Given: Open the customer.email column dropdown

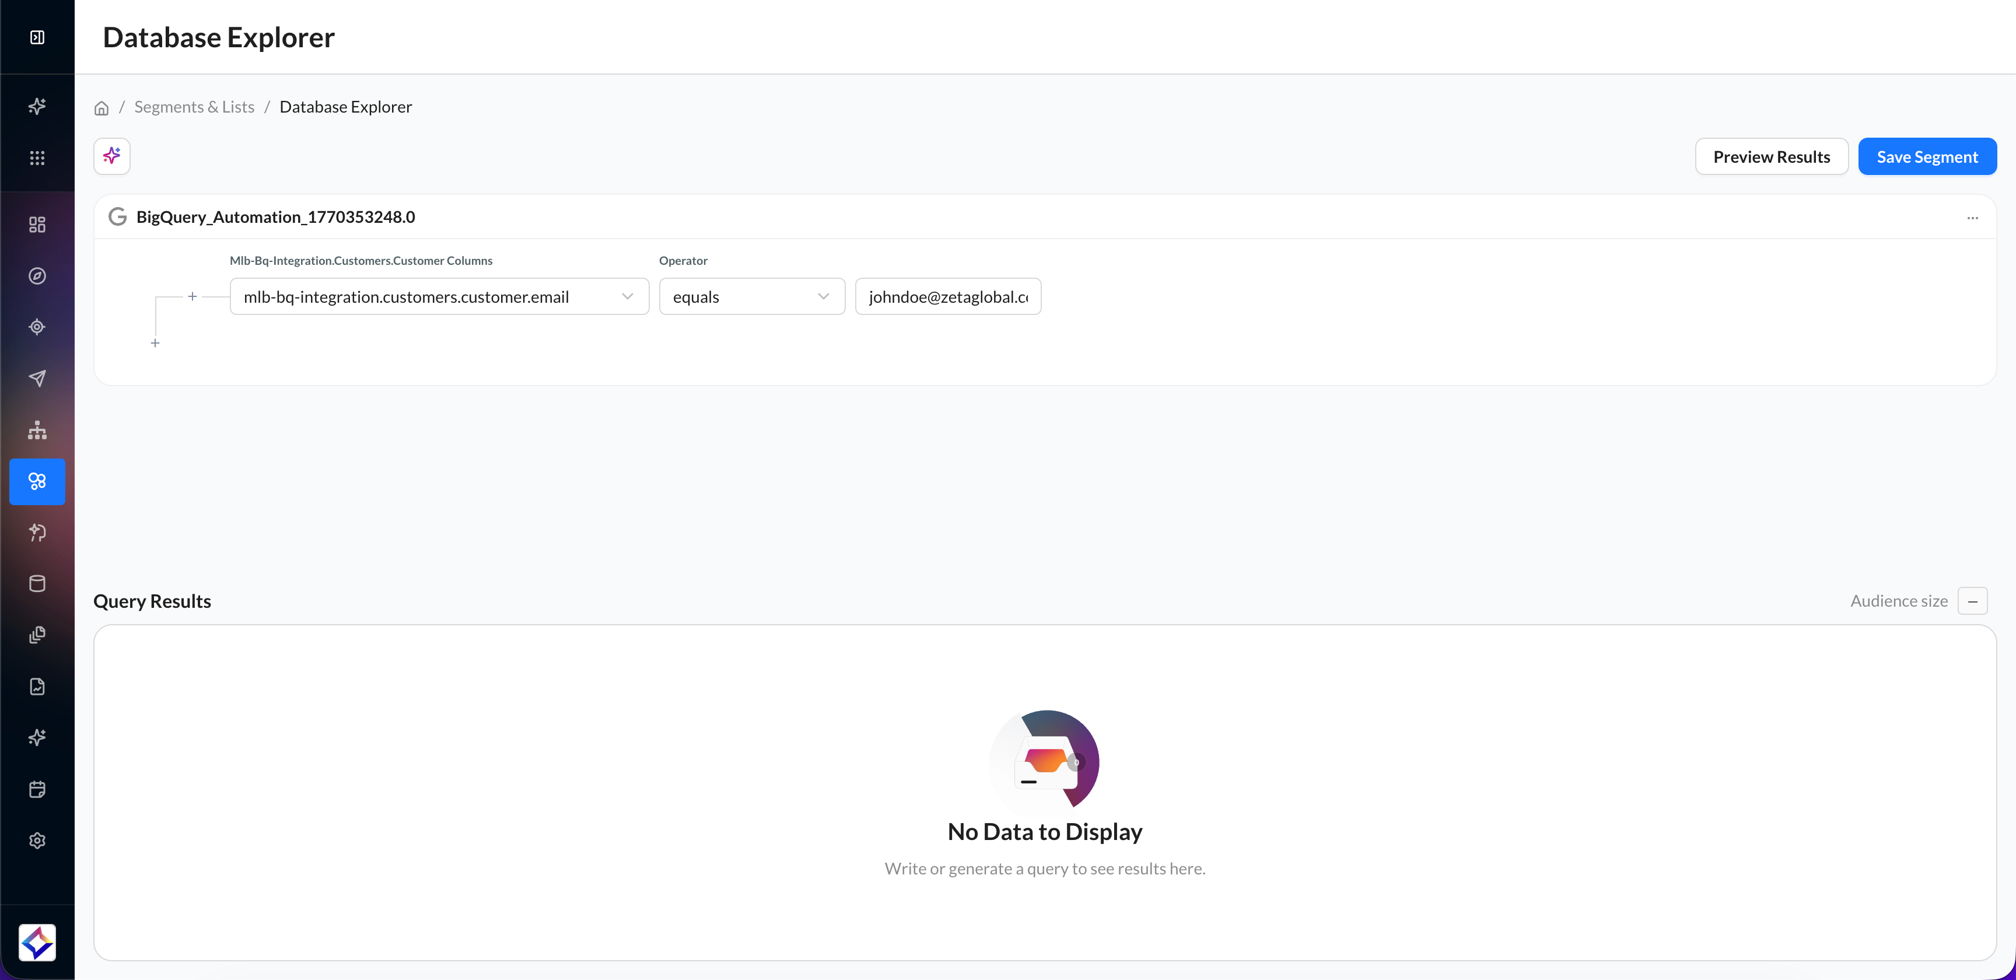Looking at the screenshot, I should 439,297.
